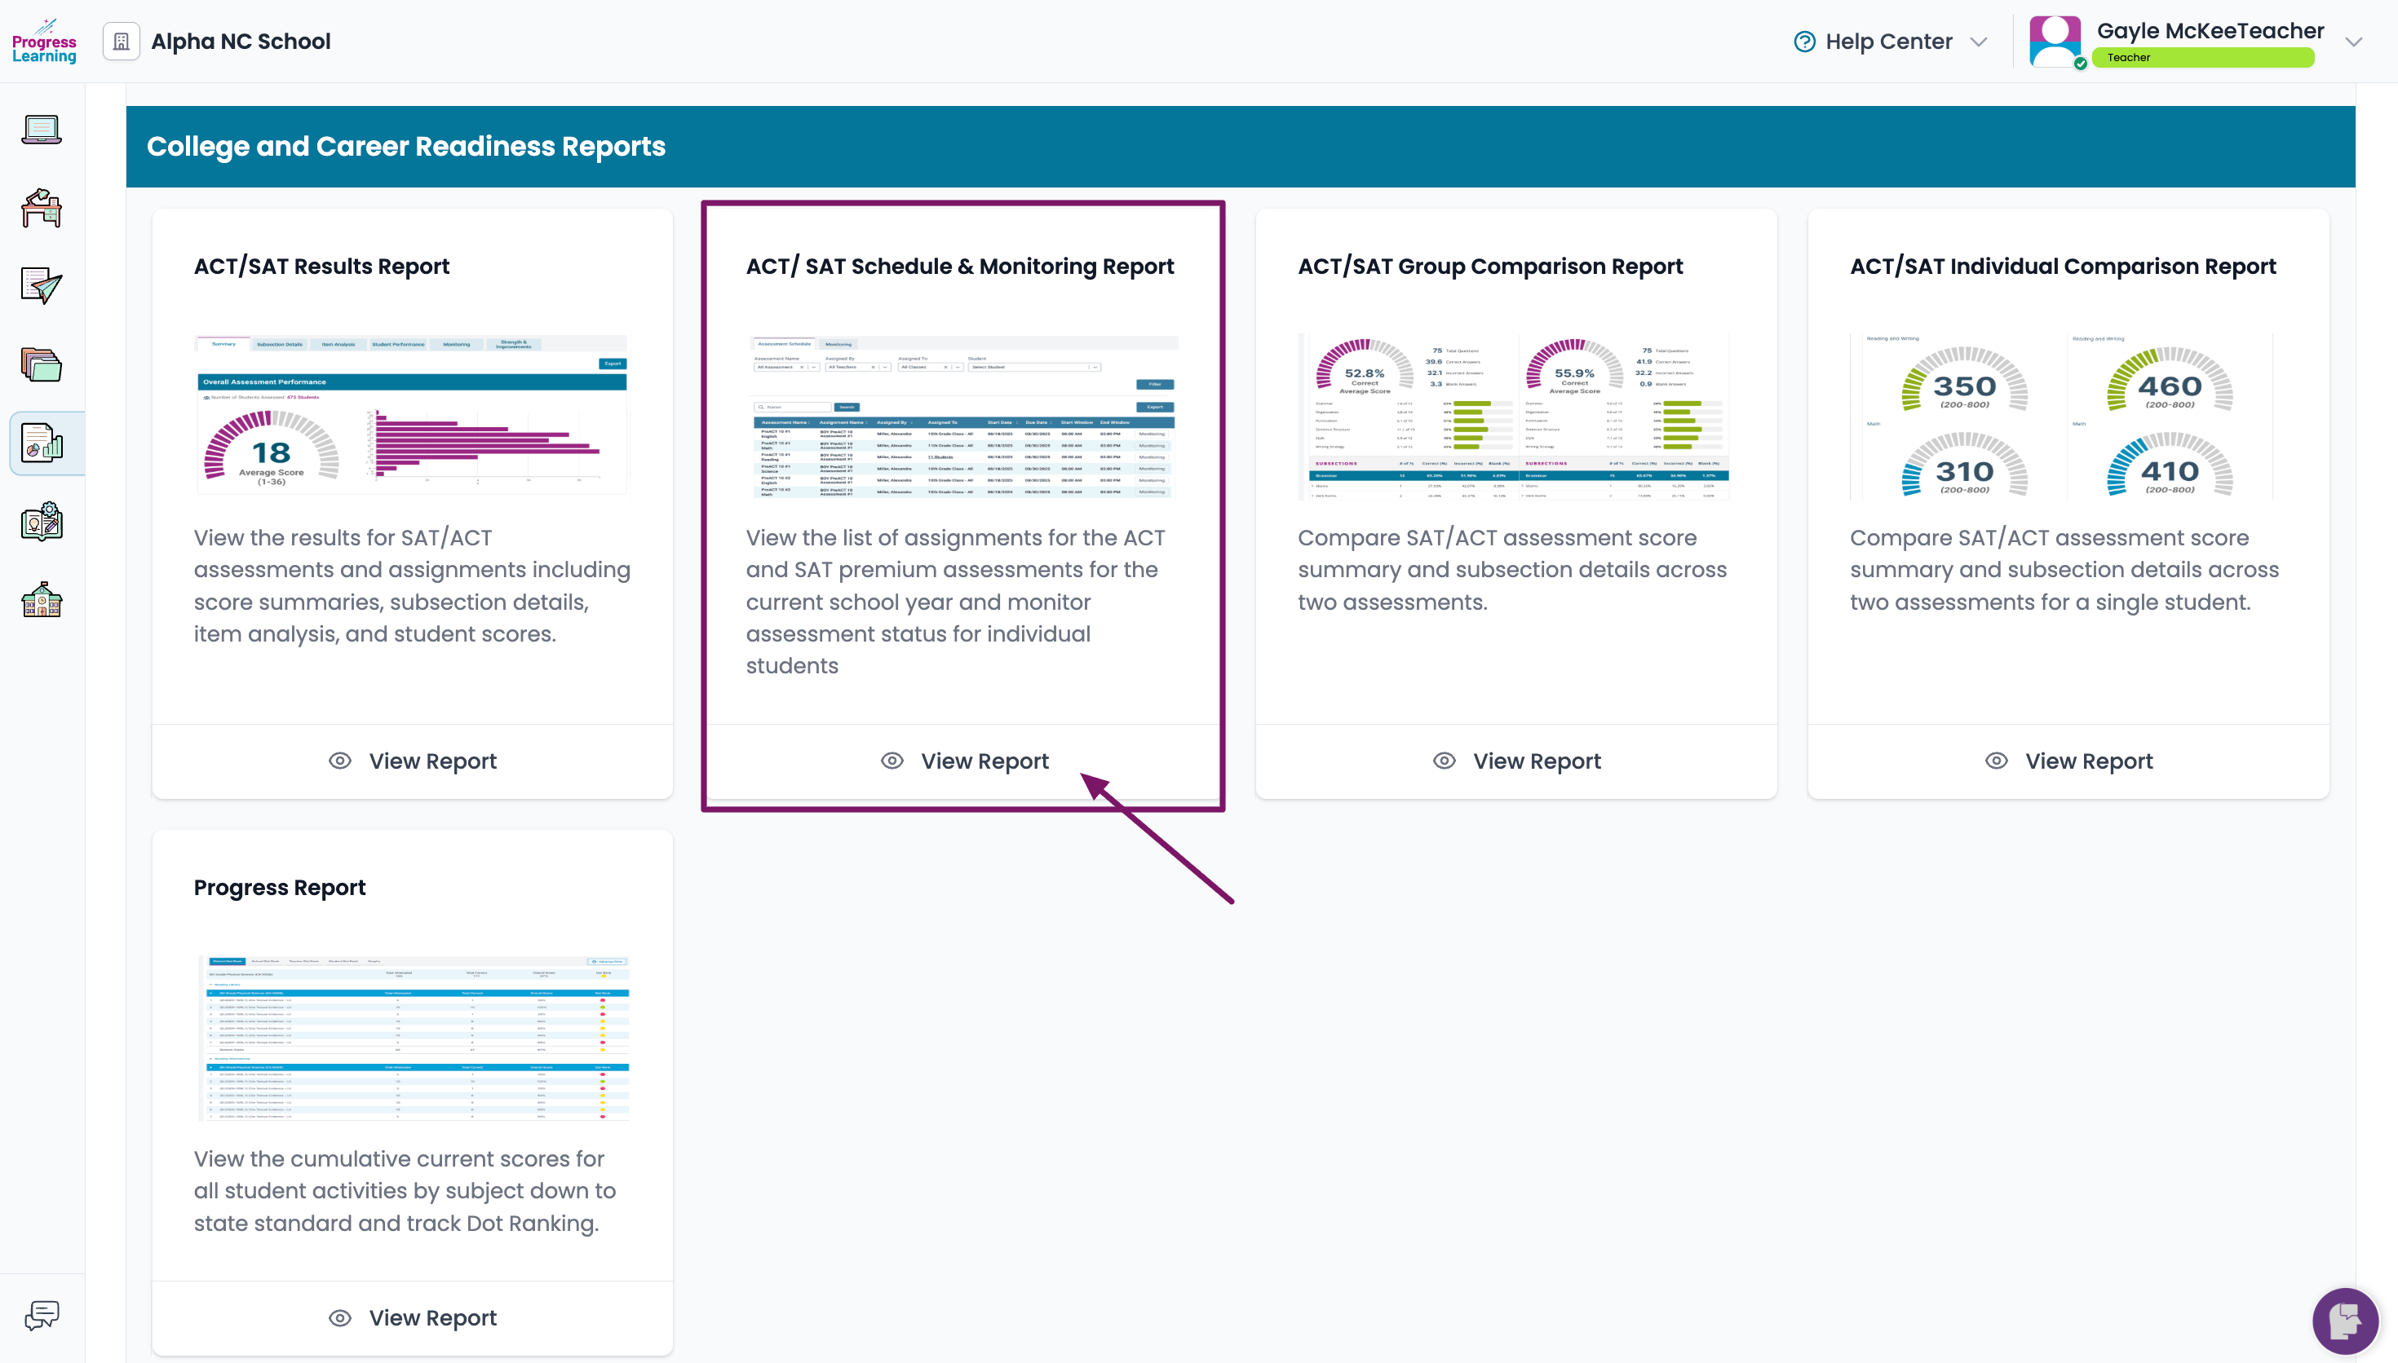Click the Gayle McKeeTeacher profile avatar
The height and width of the screenshot is (1363, 2398).
[x=2055, y=42]
